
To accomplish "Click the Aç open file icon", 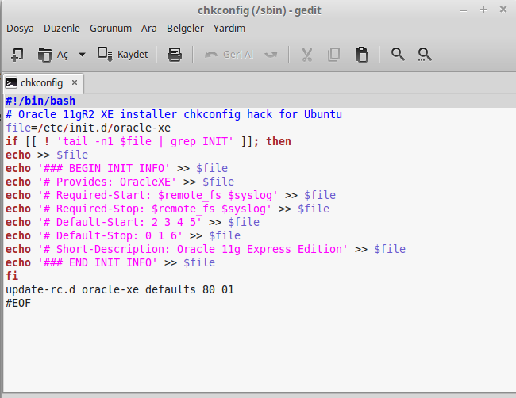I will pos(44,55).
